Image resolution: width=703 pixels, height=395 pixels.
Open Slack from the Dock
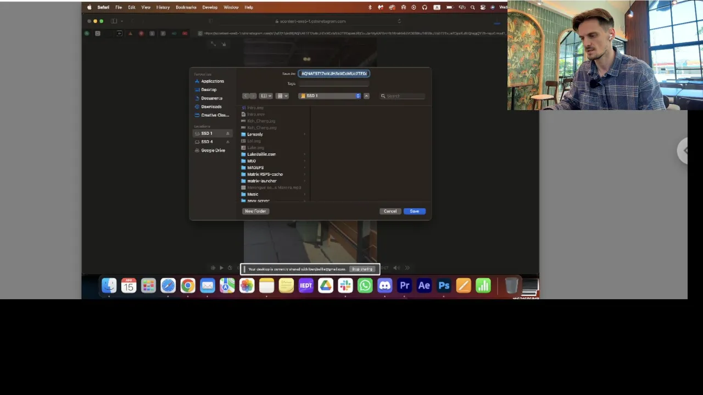(x=345, y=285)
